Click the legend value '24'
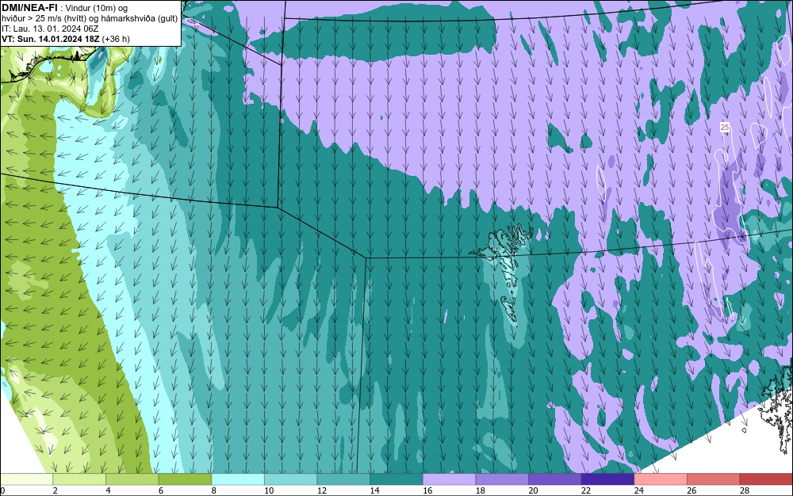793x496 pixels. click(638, 490)
